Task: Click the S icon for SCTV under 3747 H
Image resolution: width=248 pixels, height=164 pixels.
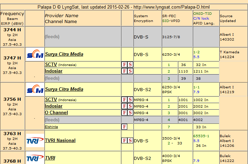Action: pyautogui.click(x=130, y=65)
